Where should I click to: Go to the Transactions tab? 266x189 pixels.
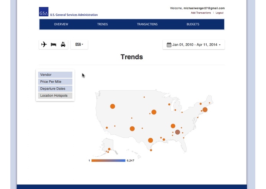pos(147,24)
